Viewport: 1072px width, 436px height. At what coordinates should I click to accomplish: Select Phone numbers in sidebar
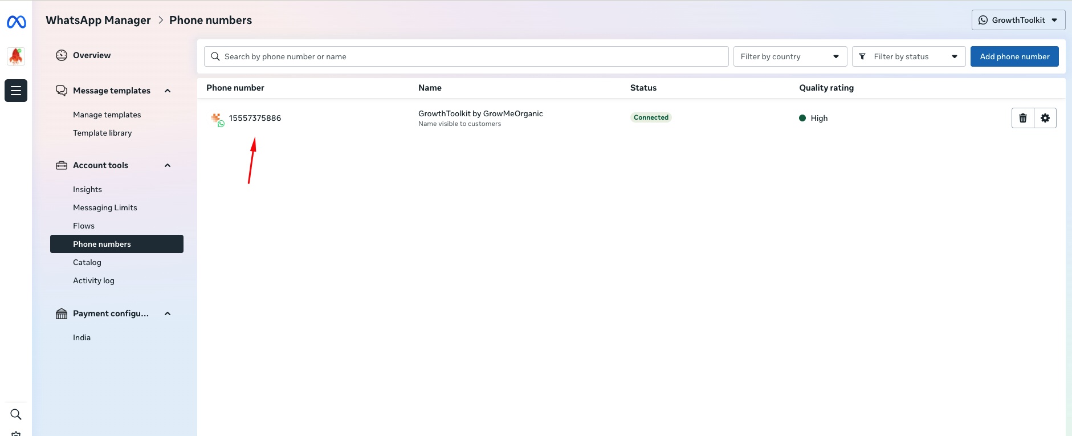click(117, 244)
